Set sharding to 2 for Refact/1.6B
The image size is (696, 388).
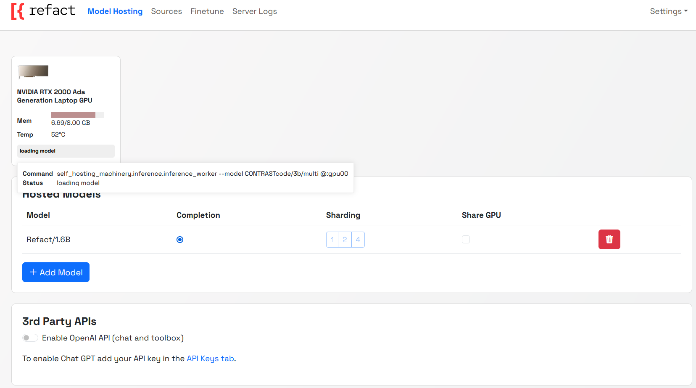tap(345, 239)
